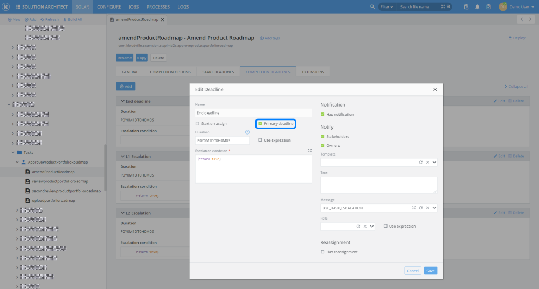539x289 pixels.
Task: Collapse the End deadline section
Action: (x=122, y=101)
